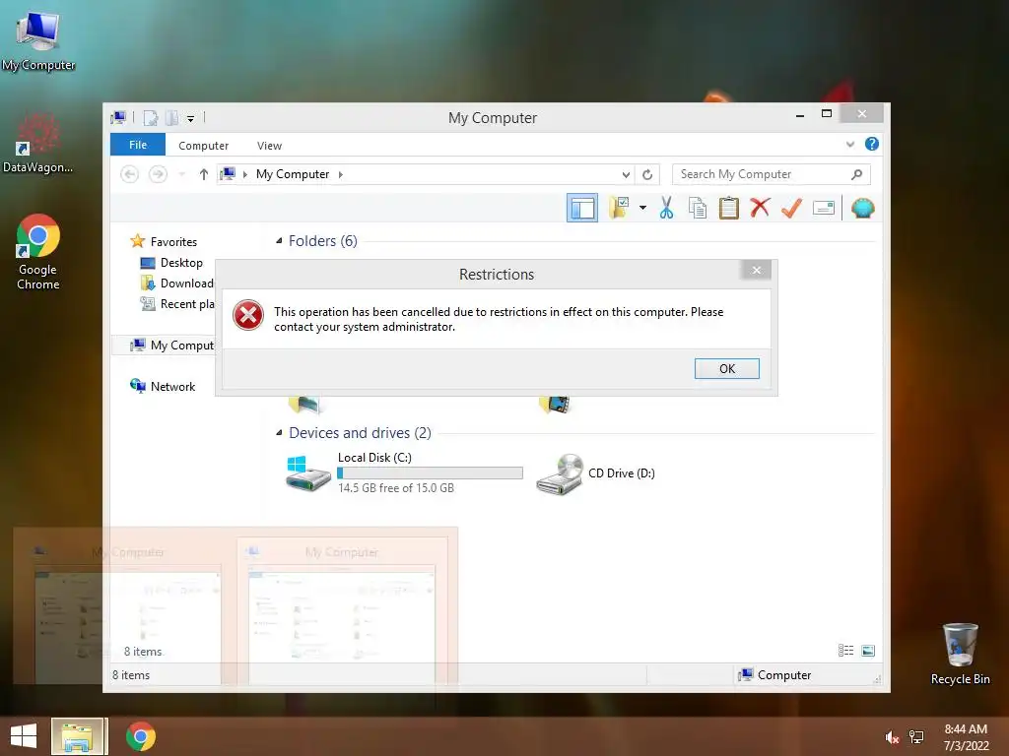Click the orange checkmark Properties icon
Viewport: 1009px width, 756px height.
(791, 208)
